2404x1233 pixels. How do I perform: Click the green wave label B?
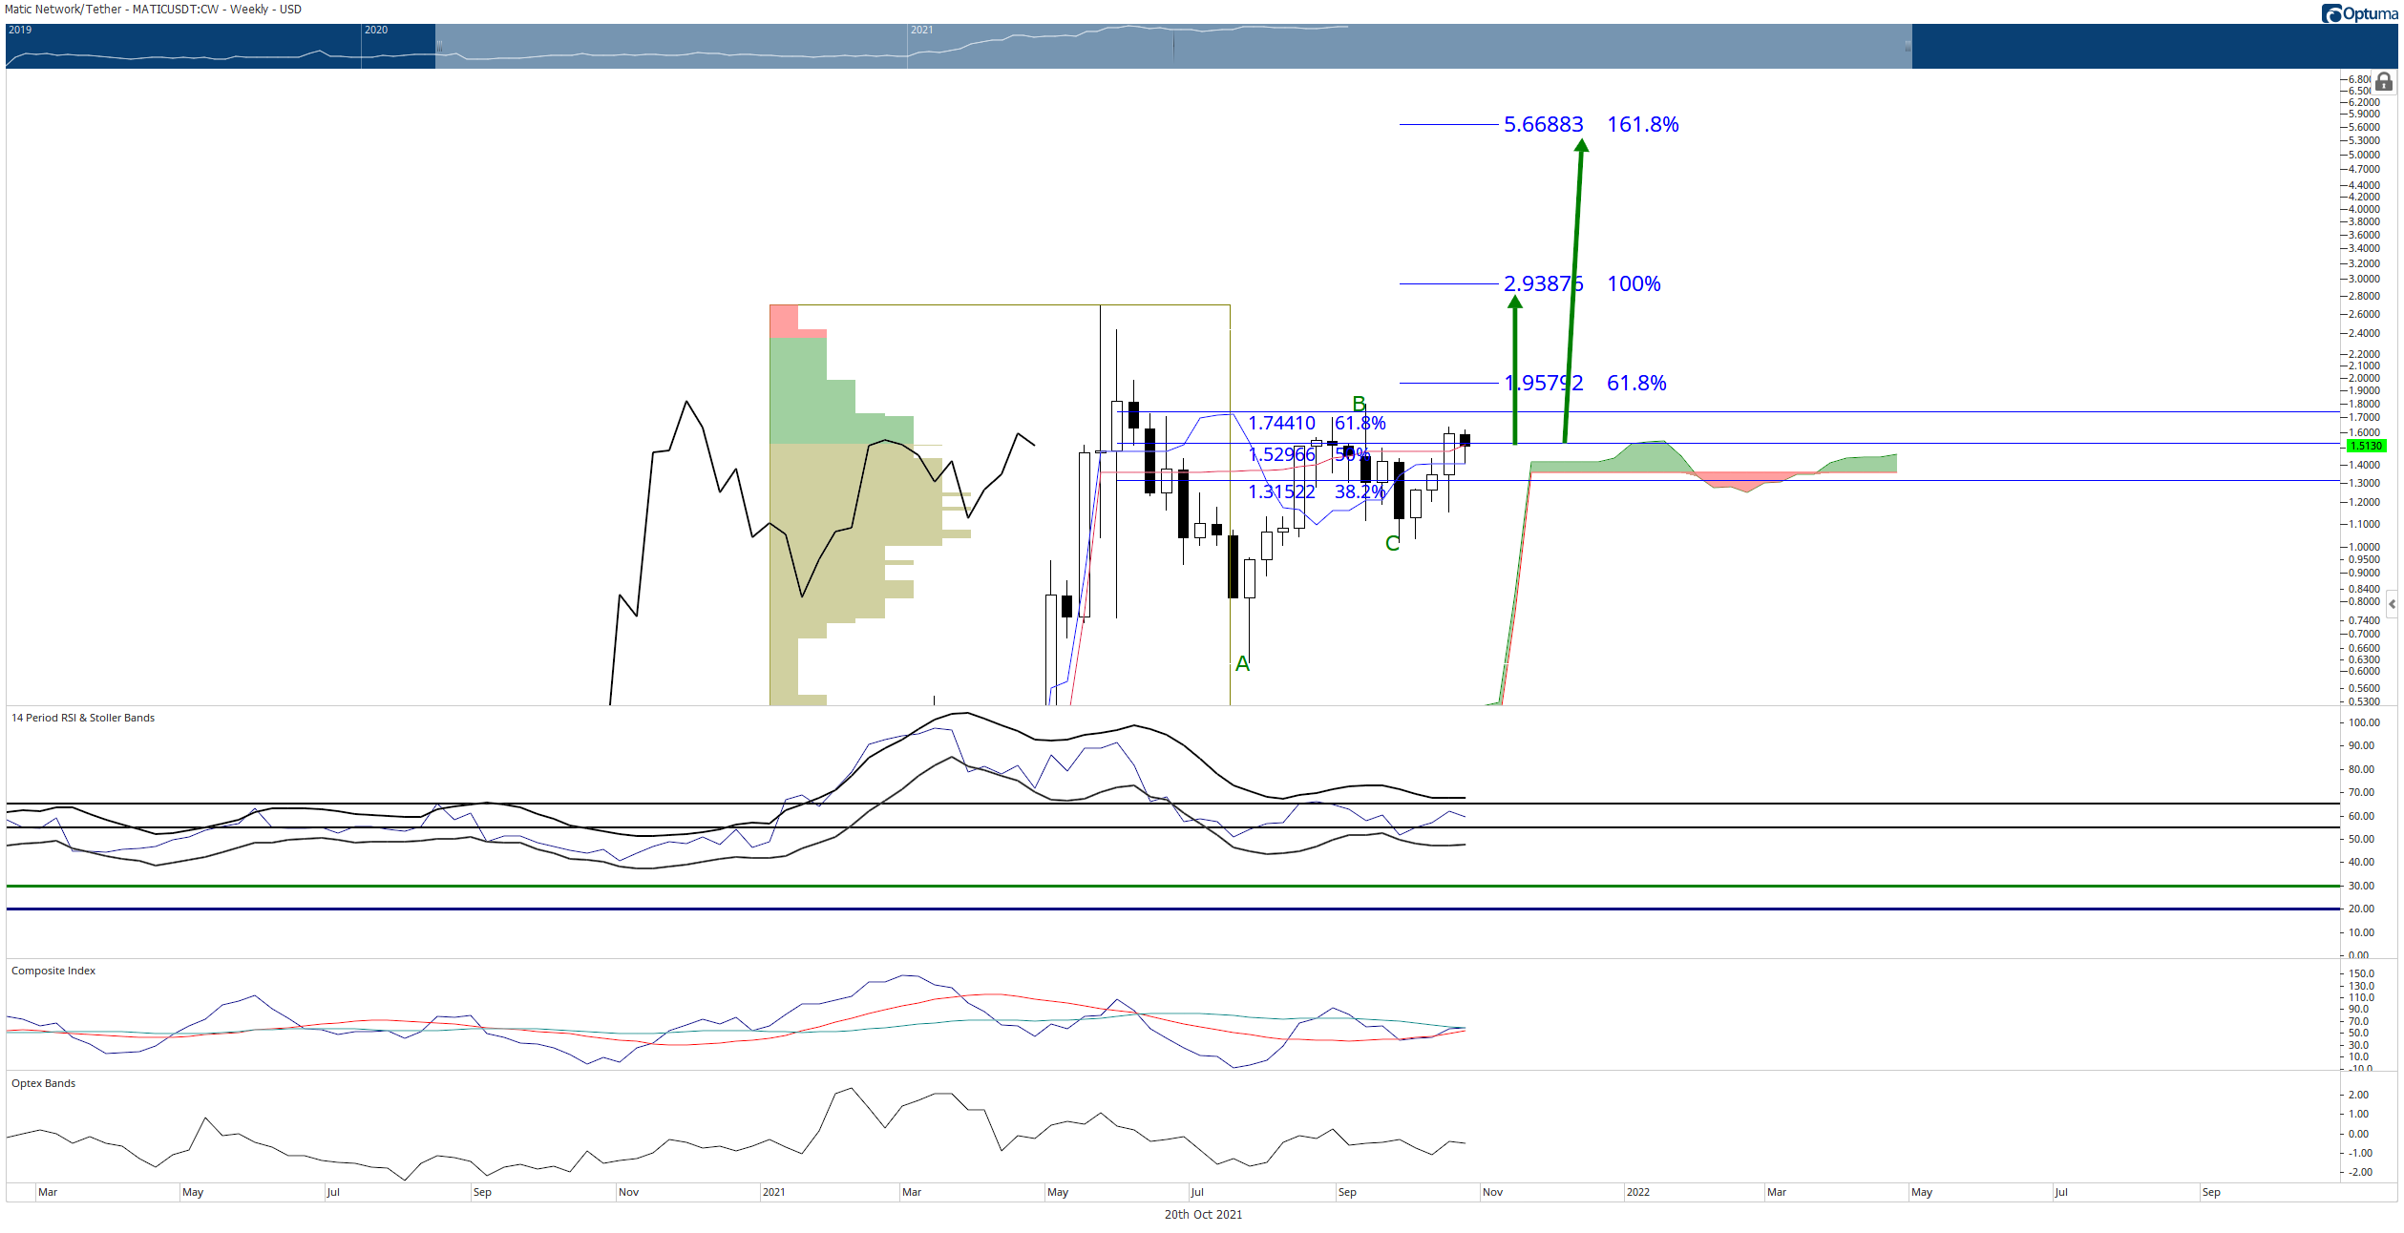[x=1360, y=404]
